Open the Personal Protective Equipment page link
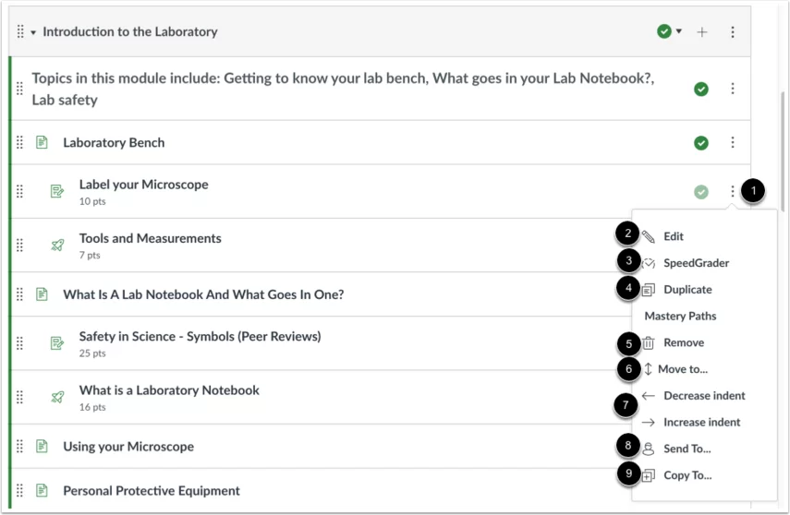Image resolution: width=790 pixels, height=515 pixels. click(152, 491)
